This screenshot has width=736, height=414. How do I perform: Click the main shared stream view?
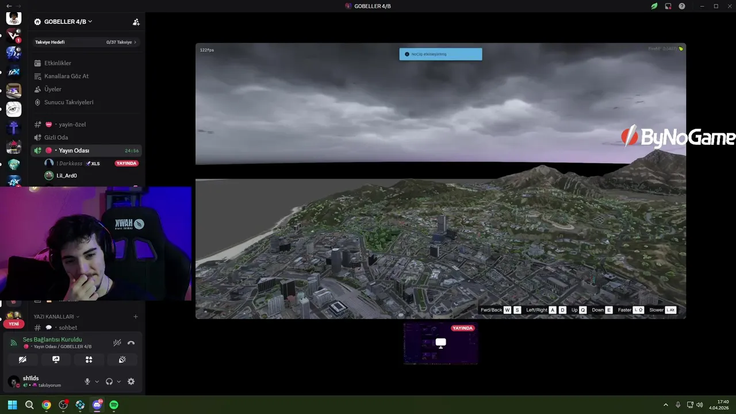440,181
